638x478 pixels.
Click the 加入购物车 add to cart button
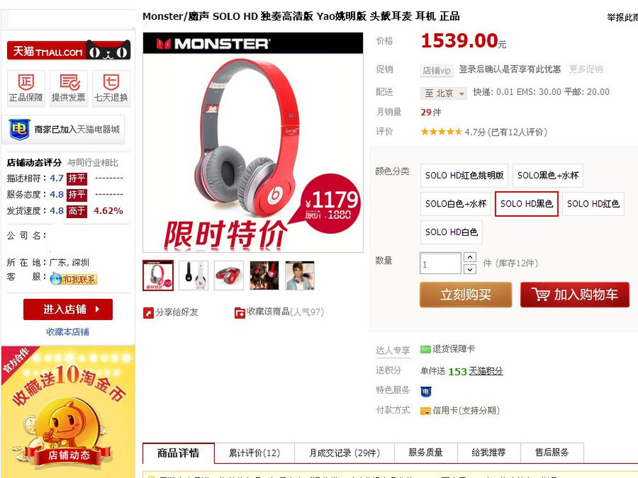tap(575, 294)
